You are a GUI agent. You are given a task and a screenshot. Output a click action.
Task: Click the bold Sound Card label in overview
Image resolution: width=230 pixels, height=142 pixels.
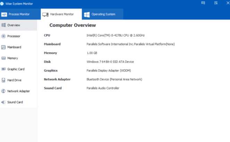53,88
